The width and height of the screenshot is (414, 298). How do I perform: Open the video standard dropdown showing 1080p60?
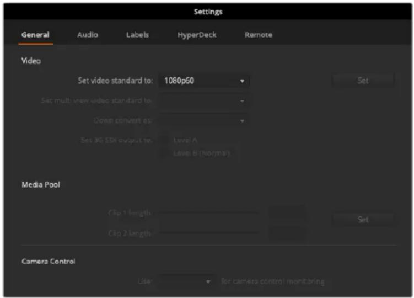click(x=204, y=81)
